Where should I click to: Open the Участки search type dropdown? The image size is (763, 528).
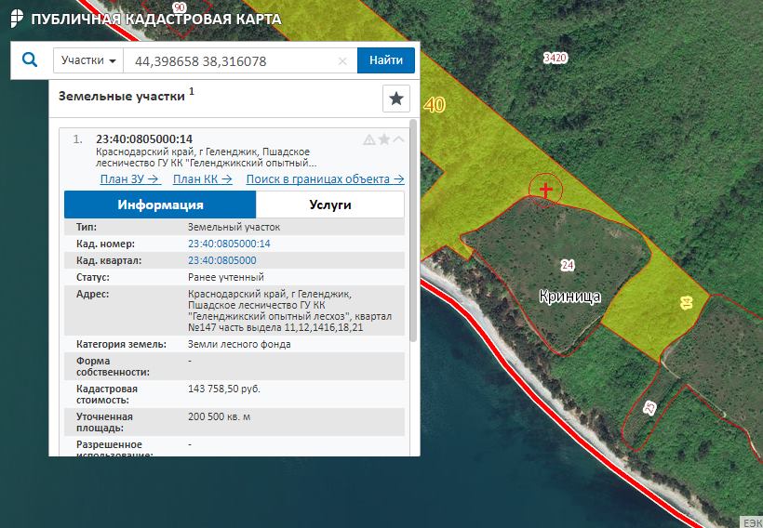coord(89,60)
